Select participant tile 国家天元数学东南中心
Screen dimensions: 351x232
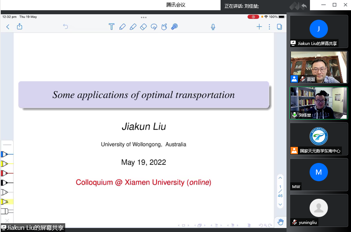319,138
